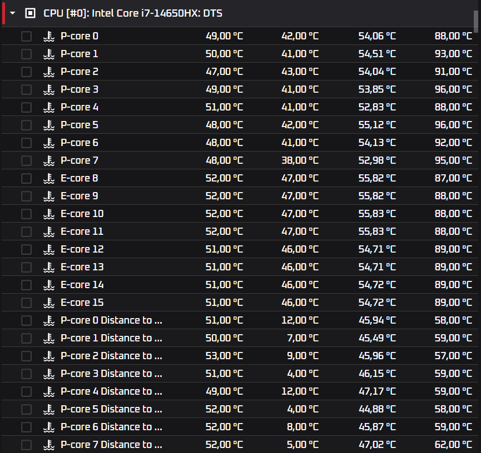Click thermometer icon of P-core 7 Distance to row
Image resolution: width=481 pixels, height=453 pixels.
(49, 445)
